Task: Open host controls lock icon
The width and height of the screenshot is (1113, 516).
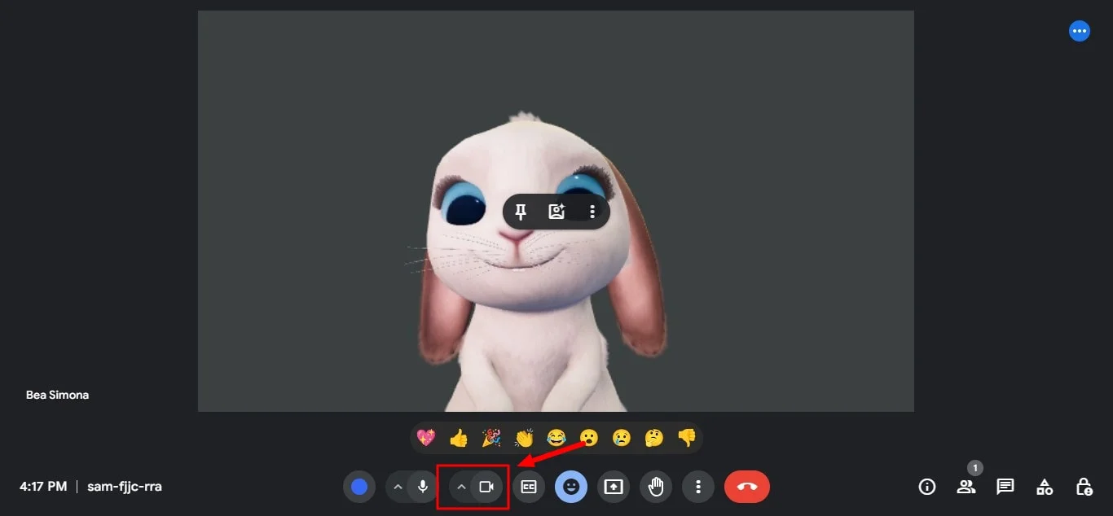Action: (x=1084, y=488)
